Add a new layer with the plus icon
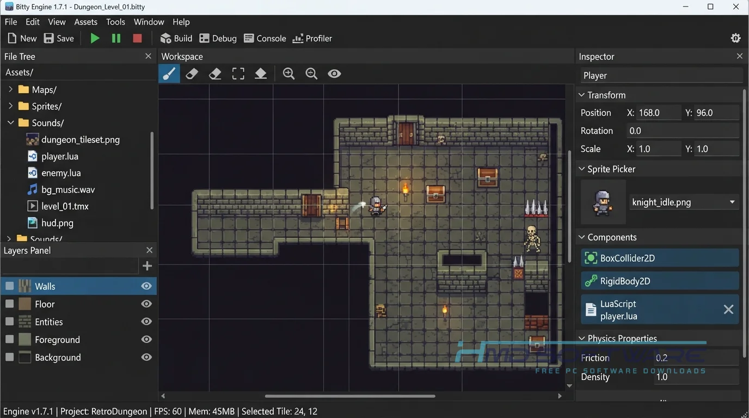Image resolution: width=749 pixels, height=418 pixels. [147, 266]
